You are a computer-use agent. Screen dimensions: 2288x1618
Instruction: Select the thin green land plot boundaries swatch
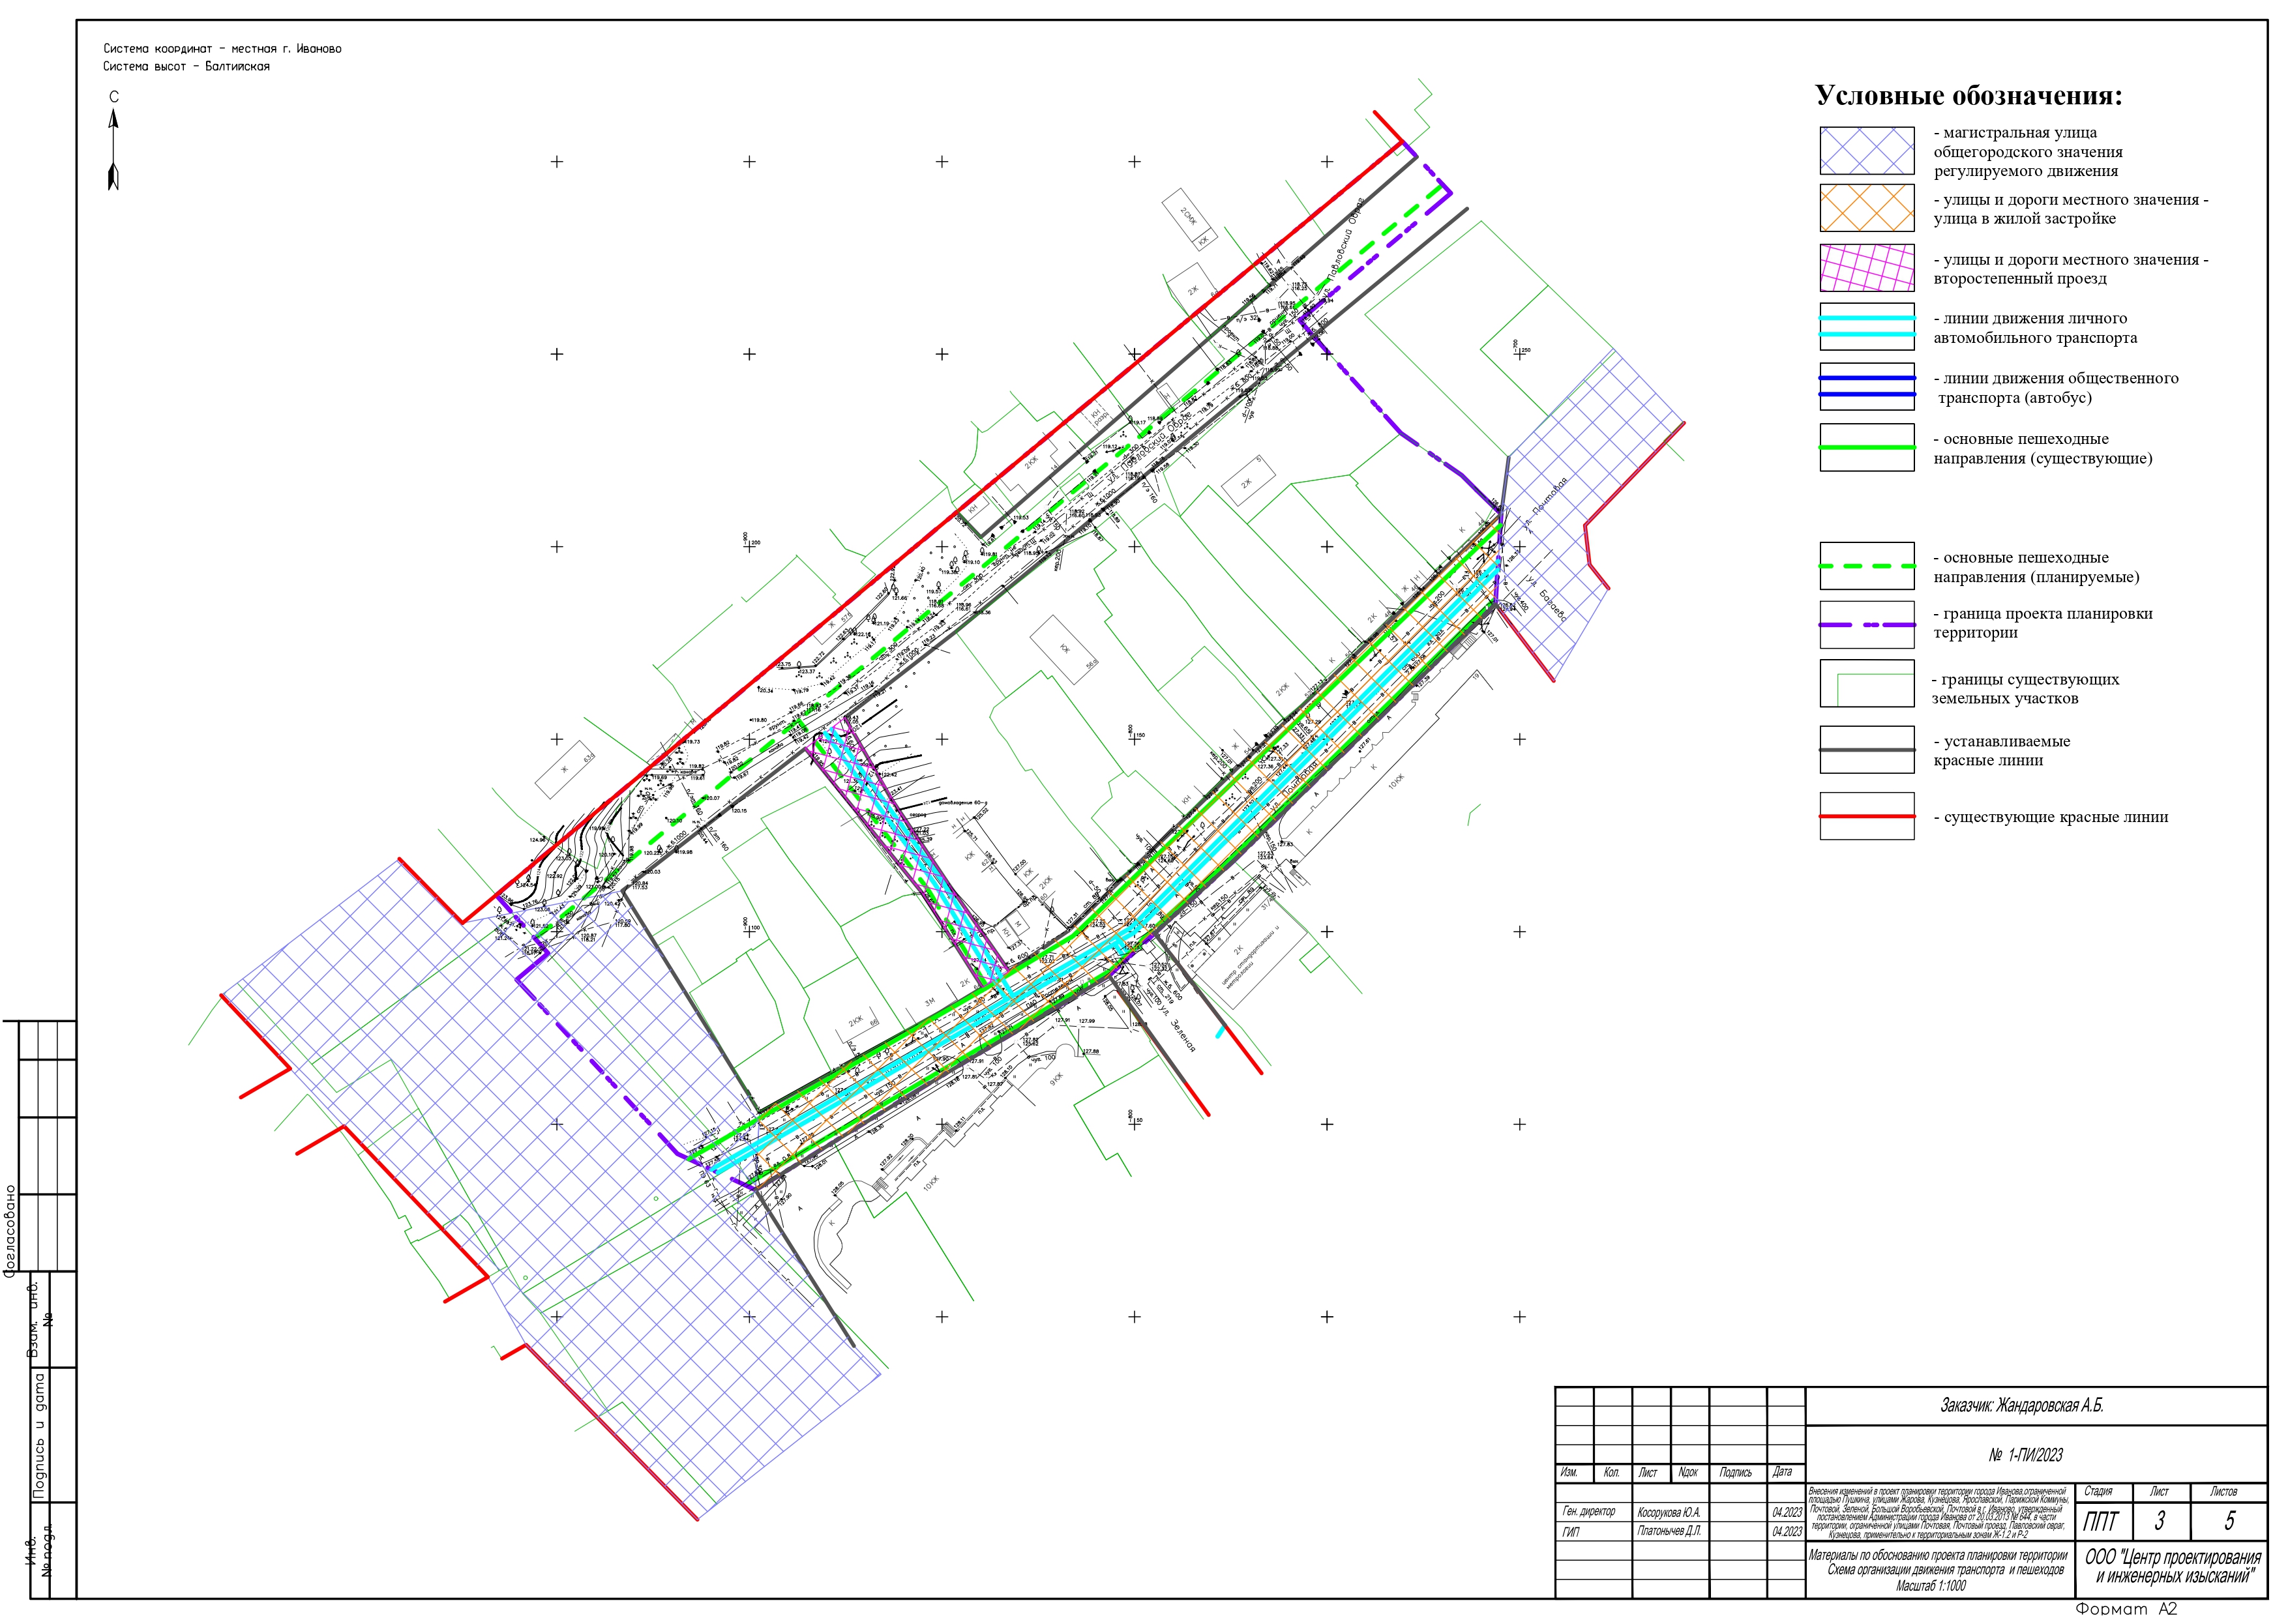pyautogui.click(x=1867, y=683)
